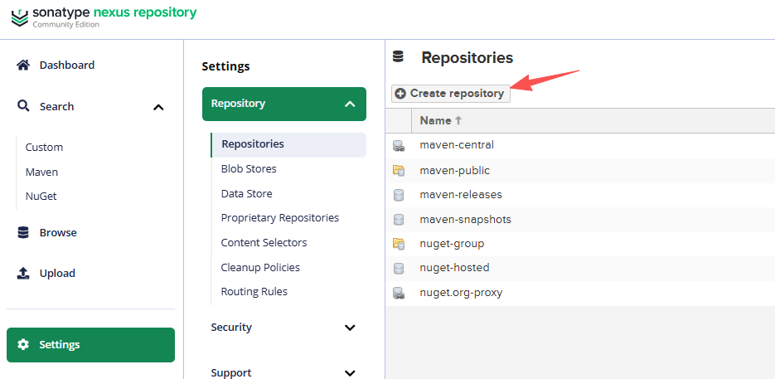Click the maven-public group folder icon

[399, 171]
